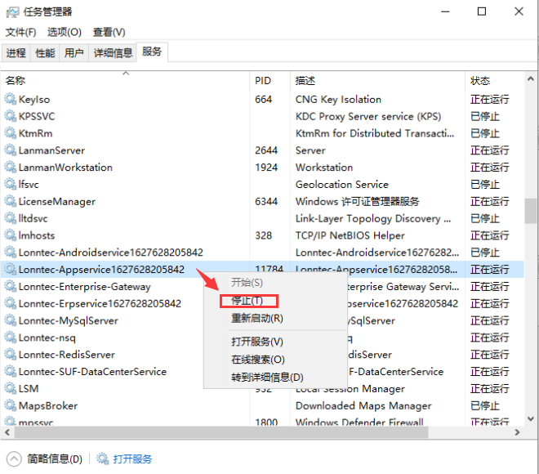Switch to the 性能 tab

pyautogui.click(x=45, y=53)
